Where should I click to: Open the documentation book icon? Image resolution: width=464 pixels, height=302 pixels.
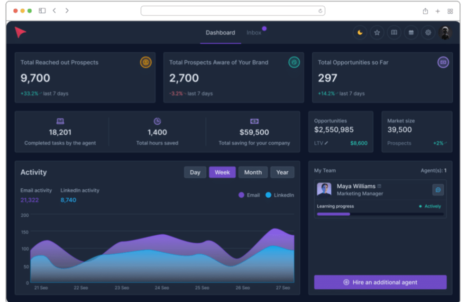coord(394,32)
